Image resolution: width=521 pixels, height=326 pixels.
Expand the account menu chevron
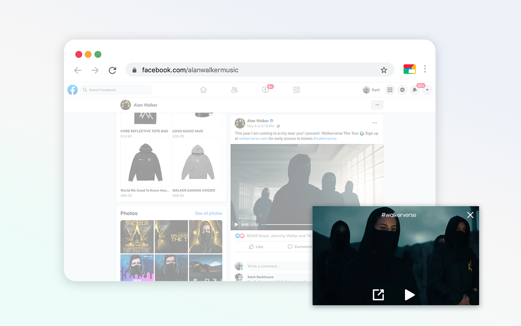[427, 90]
